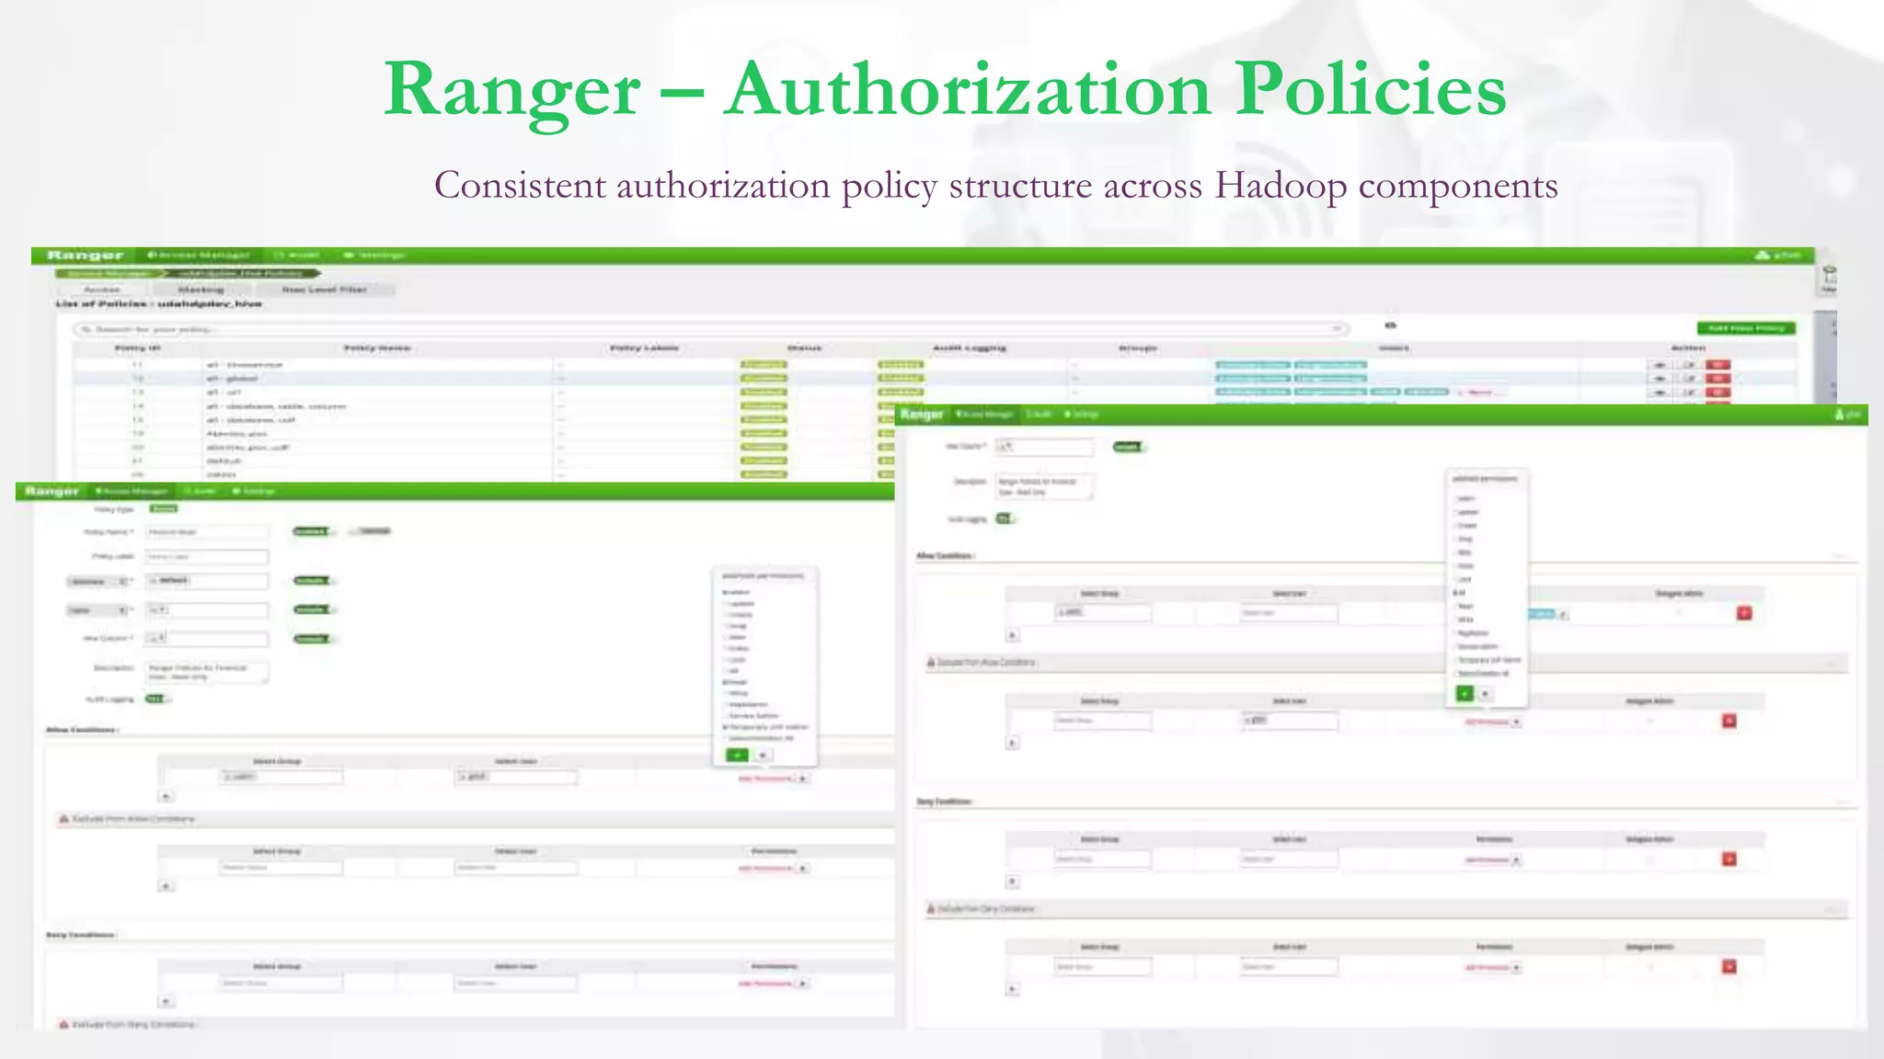Add an allow condition row with the plus button on the left form

(x=166, y=797)
